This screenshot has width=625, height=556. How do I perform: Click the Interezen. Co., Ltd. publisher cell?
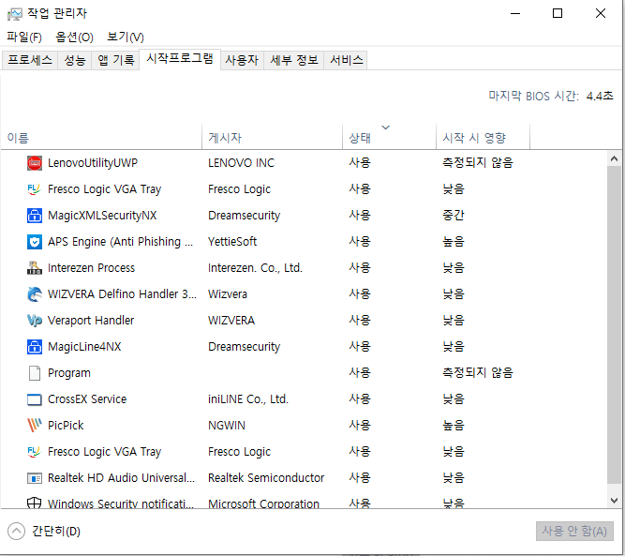(x=255, y=268)
